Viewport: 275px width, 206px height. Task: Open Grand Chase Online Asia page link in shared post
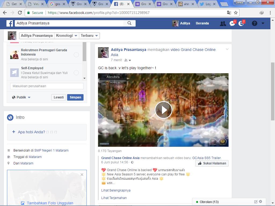(x=120, y=158)
